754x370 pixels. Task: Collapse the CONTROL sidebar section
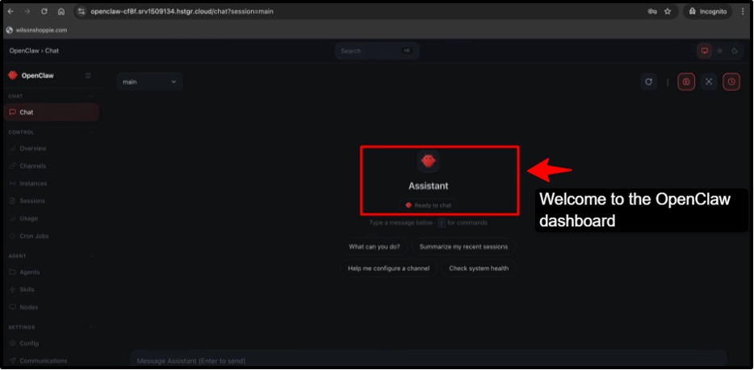(x=91, y=132)
